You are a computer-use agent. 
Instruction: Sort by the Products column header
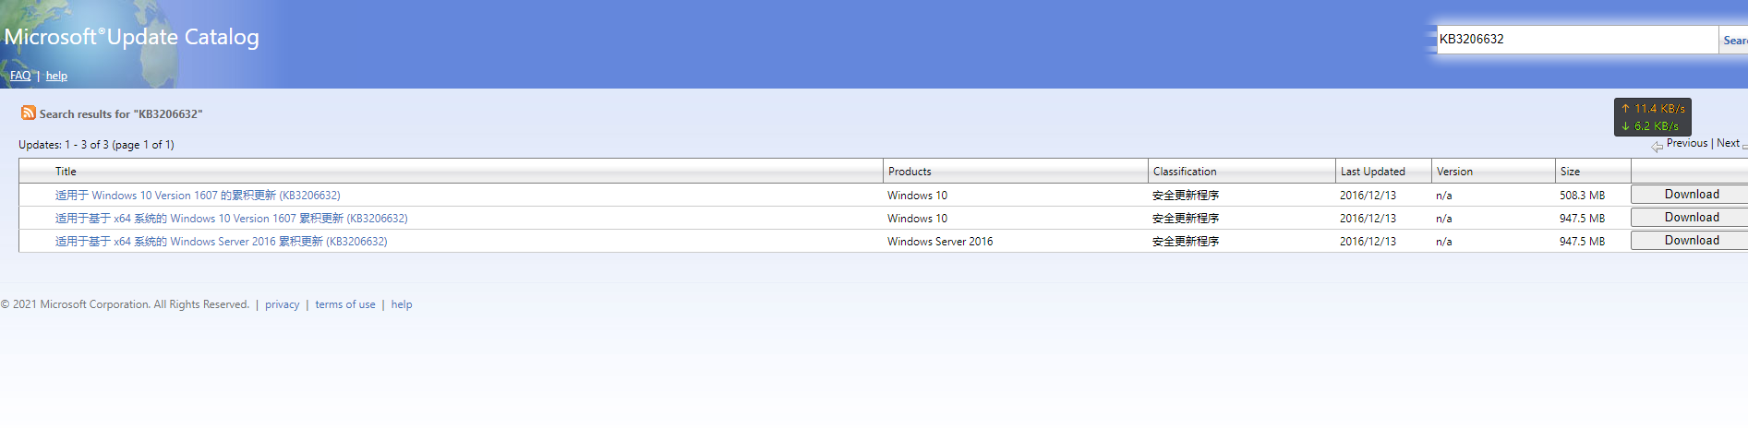[x=910, y=172]
